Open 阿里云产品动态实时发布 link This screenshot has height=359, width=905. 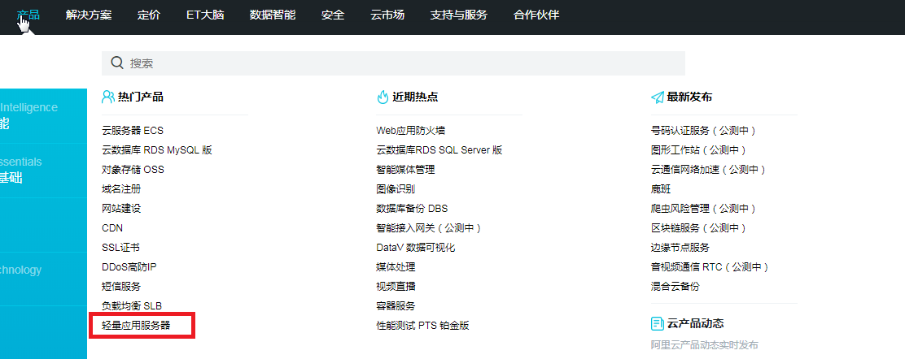click(x=705, y=345)
